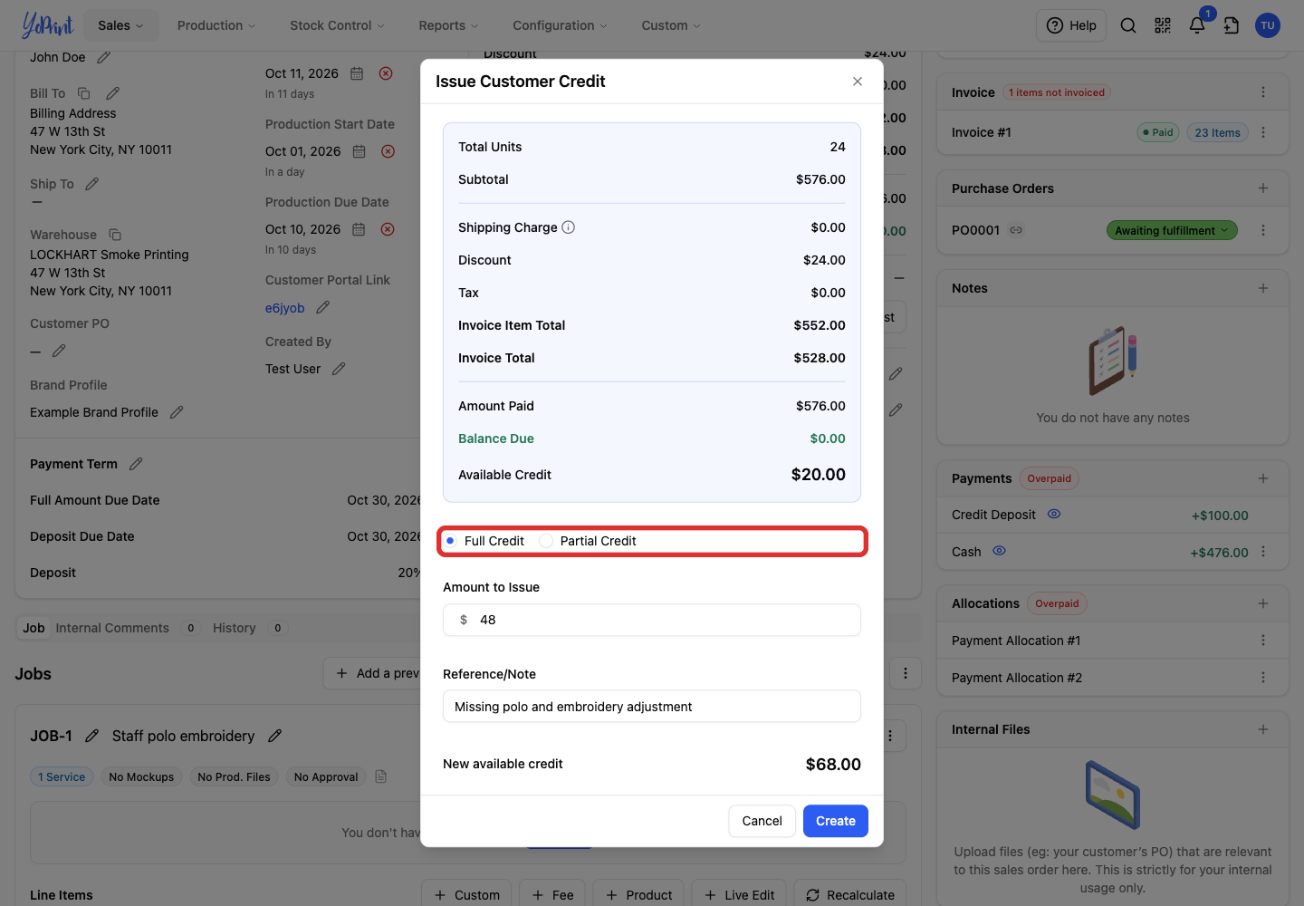Edit Payment Term pencil icon
1304x906 pixels.
tap(136, 464)
